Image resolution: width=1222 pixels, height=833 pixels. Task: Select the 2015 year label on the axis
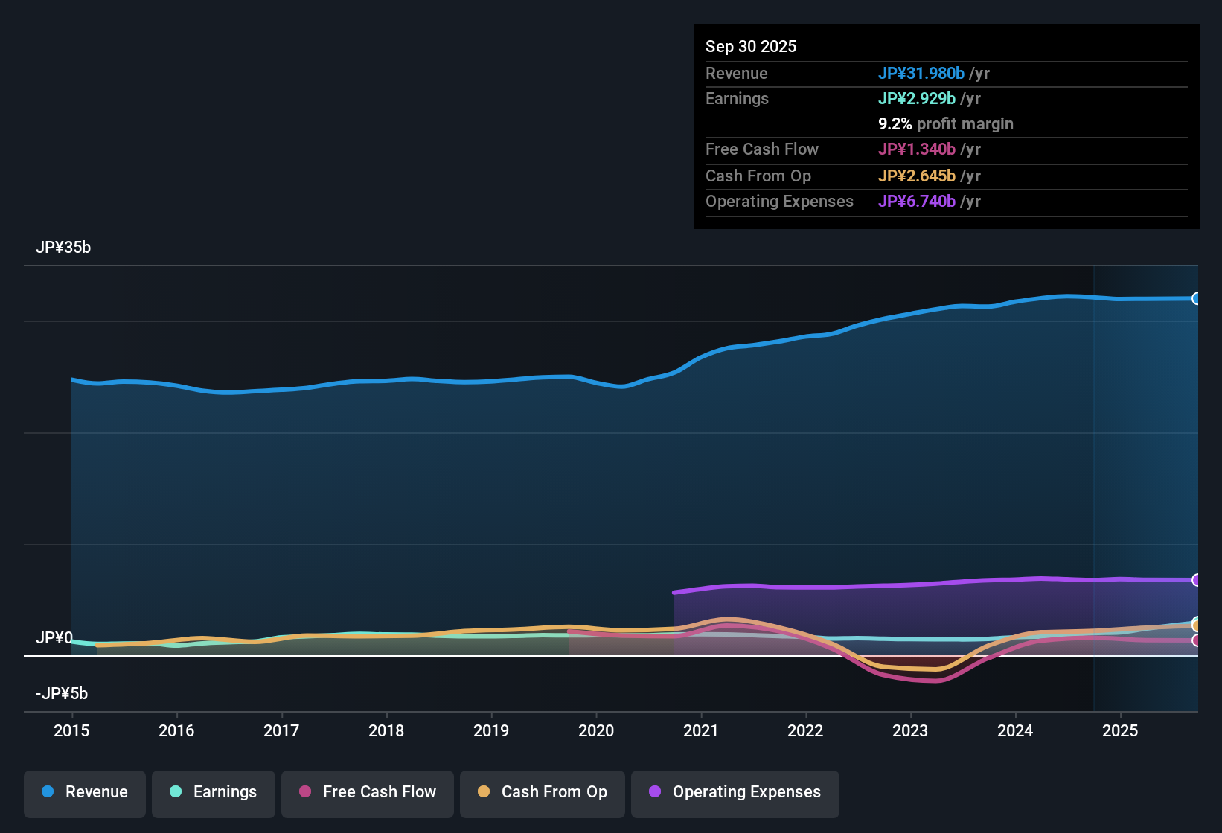[71, 731]
